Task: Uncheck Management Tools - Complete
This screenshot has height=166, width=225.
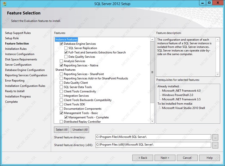Action: pyautogui.click(x=66, y=117)
